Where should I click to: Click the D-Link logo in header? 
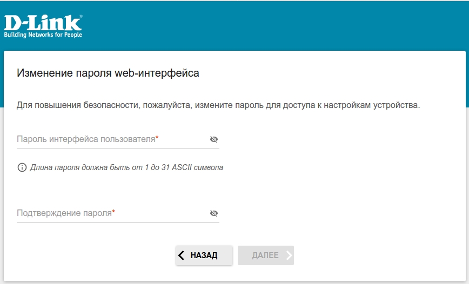click(x=43, y=23)
